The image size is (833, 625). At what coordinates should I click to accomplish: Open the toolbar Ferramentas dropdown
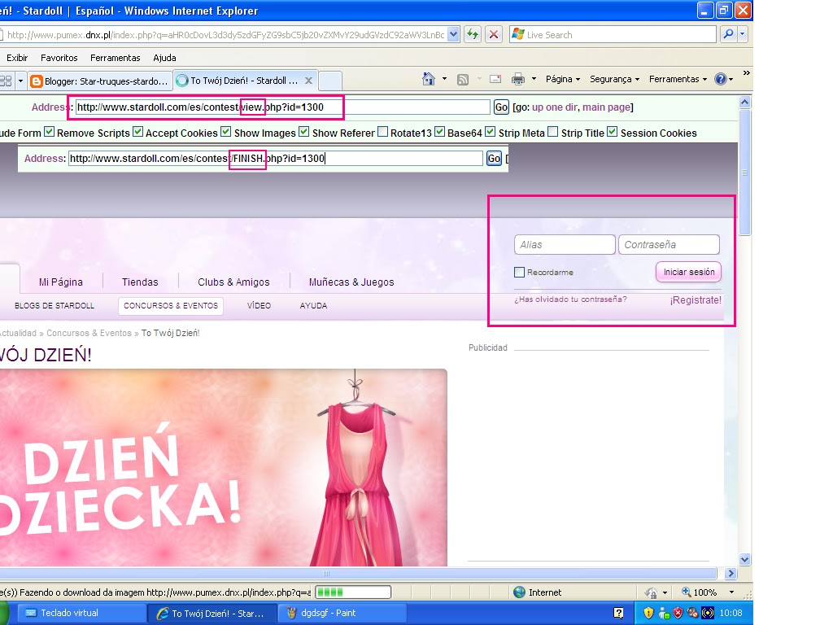click(x=678, y=79)
